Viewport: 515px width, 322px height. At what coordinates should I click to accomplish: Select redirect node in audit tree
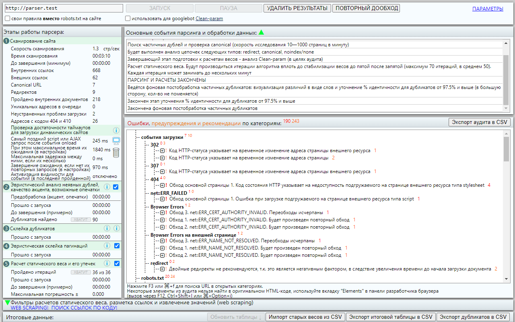[159, 263]
